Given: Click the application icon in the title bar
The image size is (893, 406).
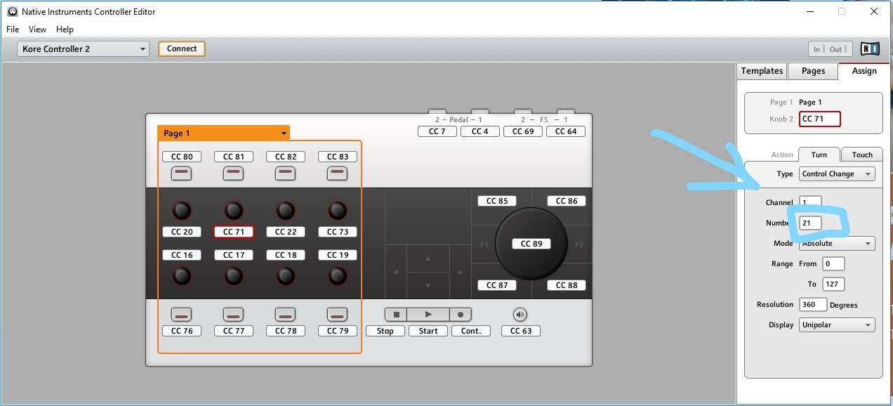Looking at the screenshot, I should pos(12,11).
